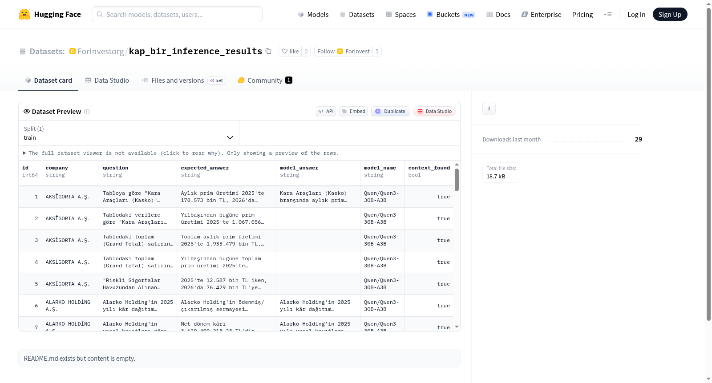
Task: Click the Downloads last month count 29
Action: point(638,139)
